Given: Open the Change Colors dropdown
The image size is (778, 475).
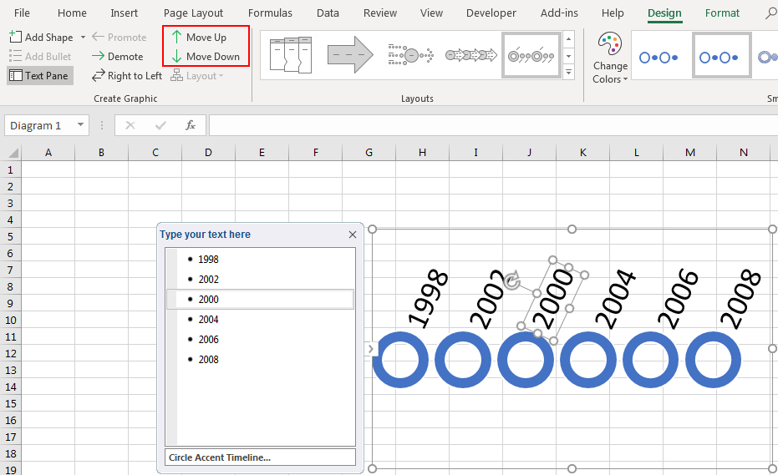Looking at the screenshot, I should click(610, 58).
